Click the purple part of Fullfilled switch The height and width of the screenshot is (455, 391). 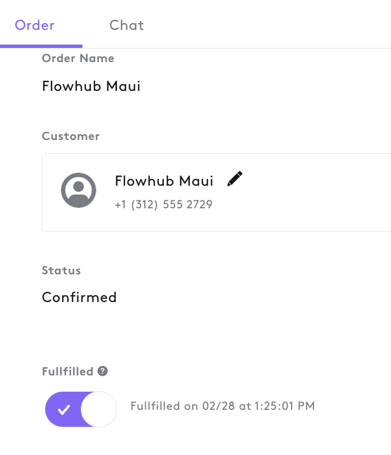pyautogui.click(x=63, y=409)
